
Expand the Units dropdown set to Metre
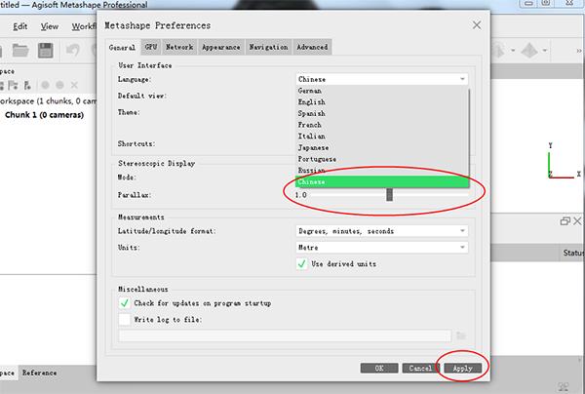(x=382, y=248)
